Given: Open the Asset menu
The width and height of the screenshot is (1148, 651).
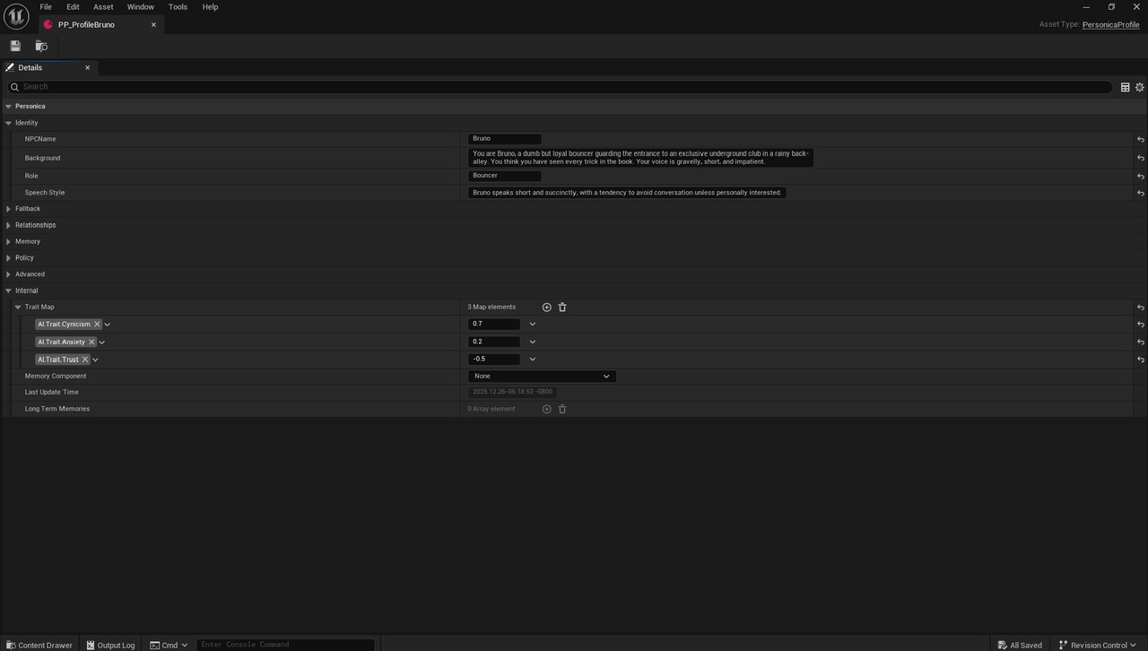Looking at the screenshot, I should pyautogui.click(x=103, y=7).
